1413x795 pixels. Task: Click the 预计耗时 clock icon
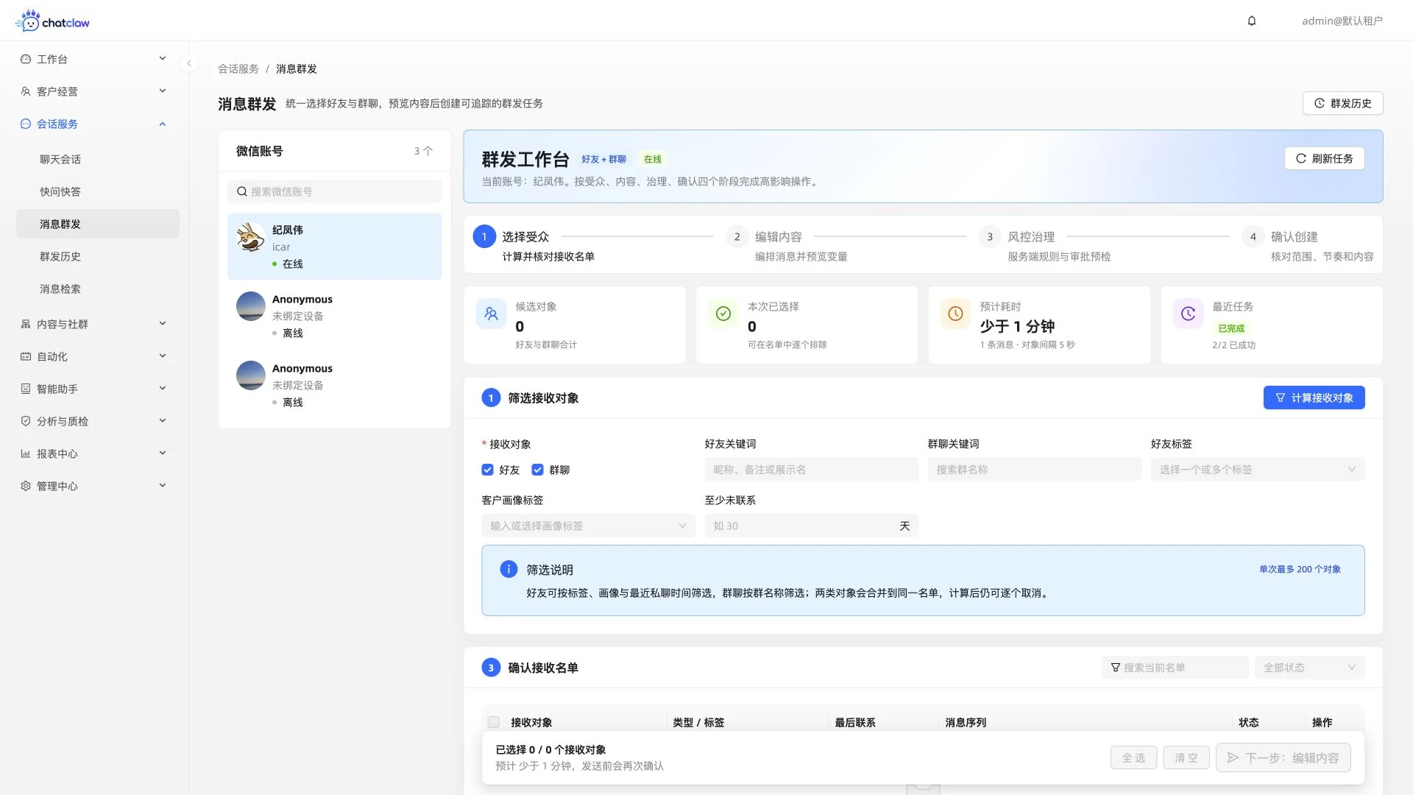pos(955,314)
